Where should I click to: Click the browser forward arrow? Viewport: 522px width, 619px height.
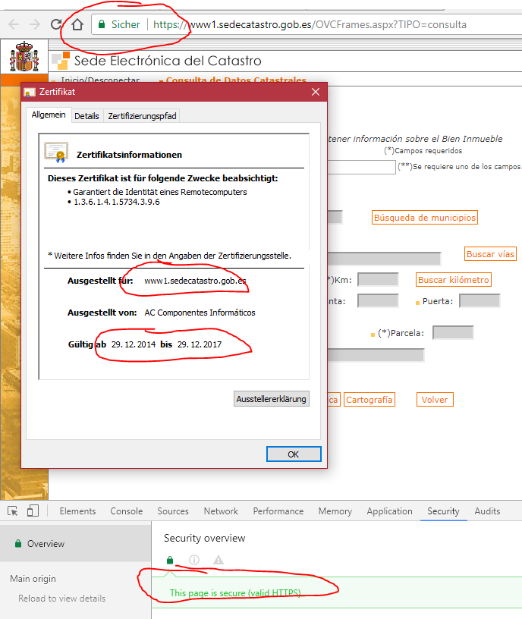35,24
